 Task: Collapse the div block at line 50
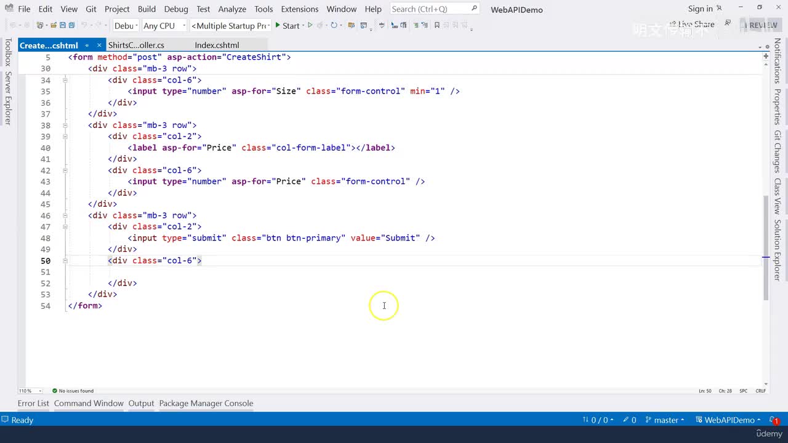tap(65, 261)
